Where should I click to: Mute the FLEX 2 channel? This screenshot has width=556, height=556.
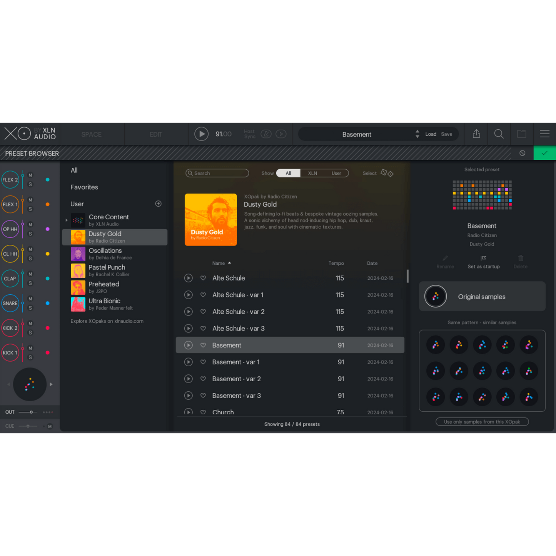30,175
